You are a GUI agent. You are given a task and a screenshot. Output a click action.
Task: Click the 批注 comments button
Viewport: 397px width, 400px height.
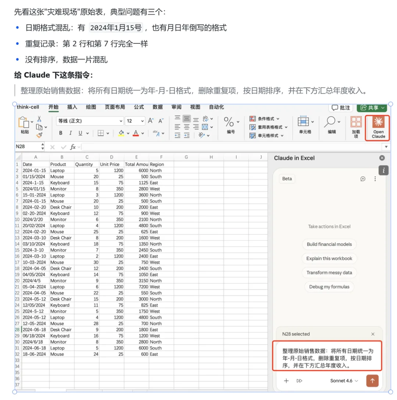341,108
